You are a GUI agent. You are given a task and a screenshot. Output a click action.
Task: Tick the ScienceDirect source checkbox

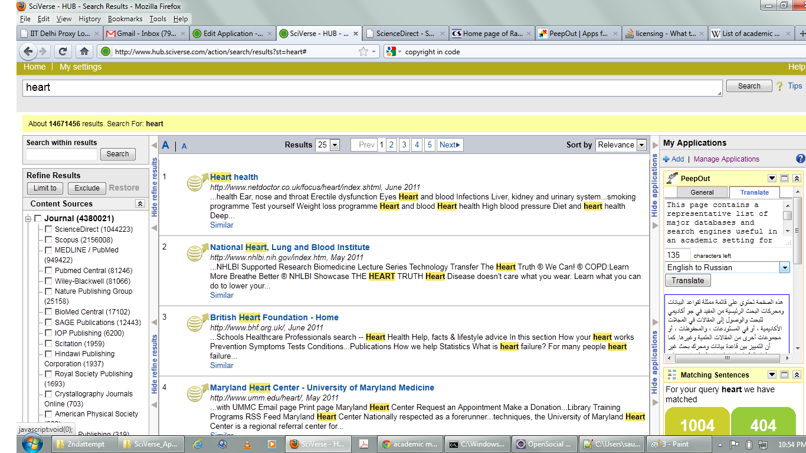pos(48,229)
